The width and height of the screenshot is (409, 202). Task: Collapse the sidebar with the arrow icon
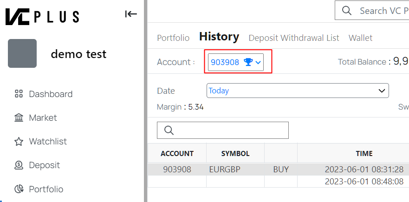(x=131, y=14)
